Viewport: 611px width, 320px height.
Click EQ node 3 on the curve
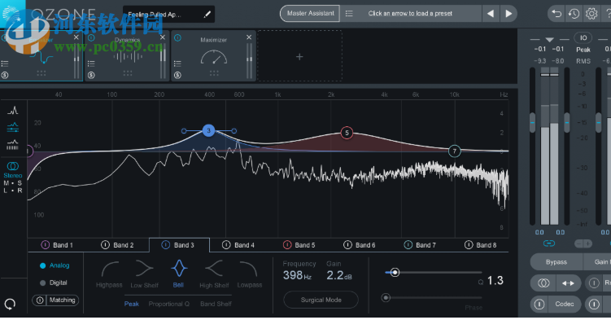click(x=208, y=130)
